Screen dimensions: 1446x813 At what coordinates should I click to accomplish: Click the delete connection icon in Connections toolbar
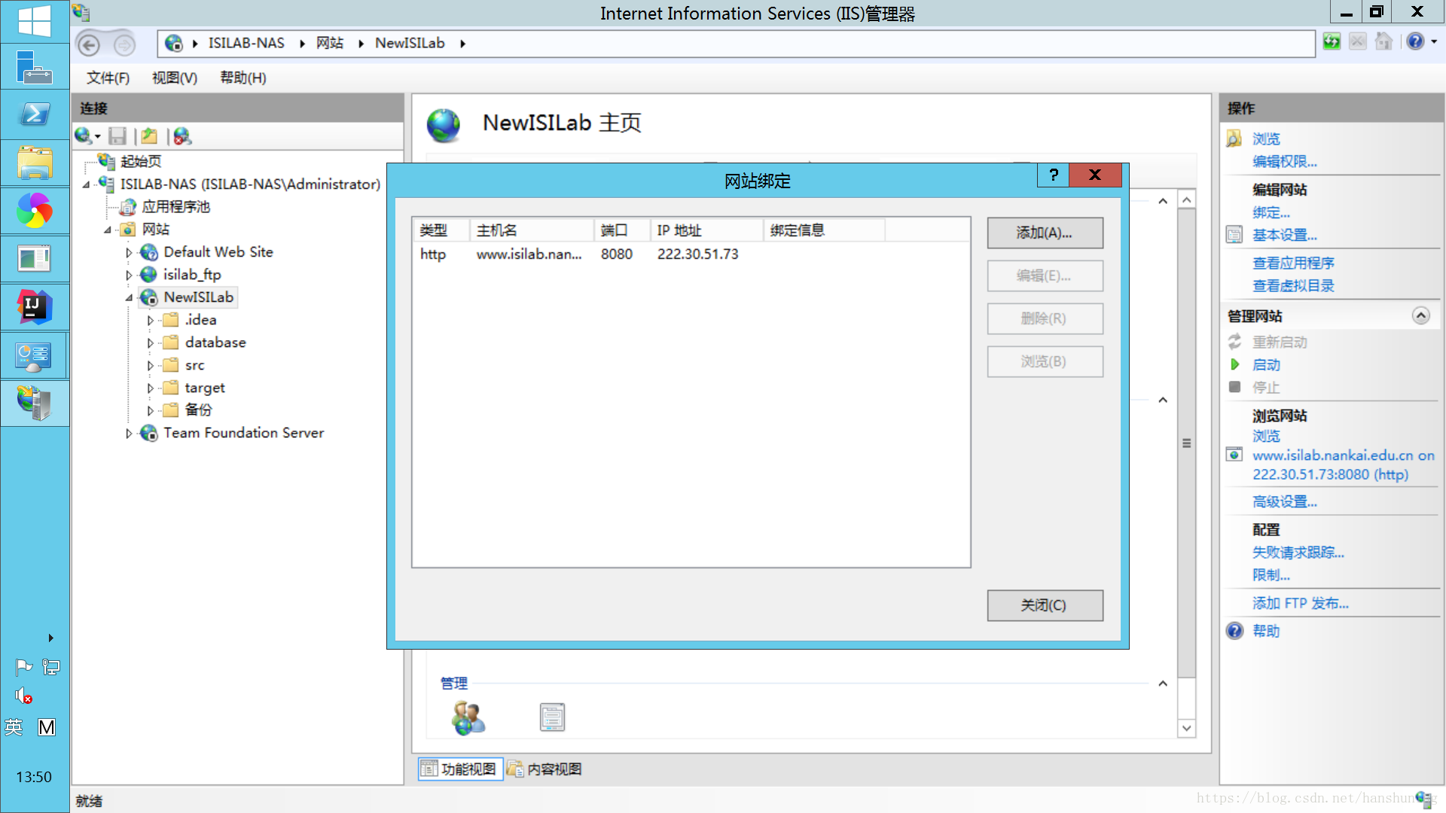pyautogui.click(x=182, y=136)
